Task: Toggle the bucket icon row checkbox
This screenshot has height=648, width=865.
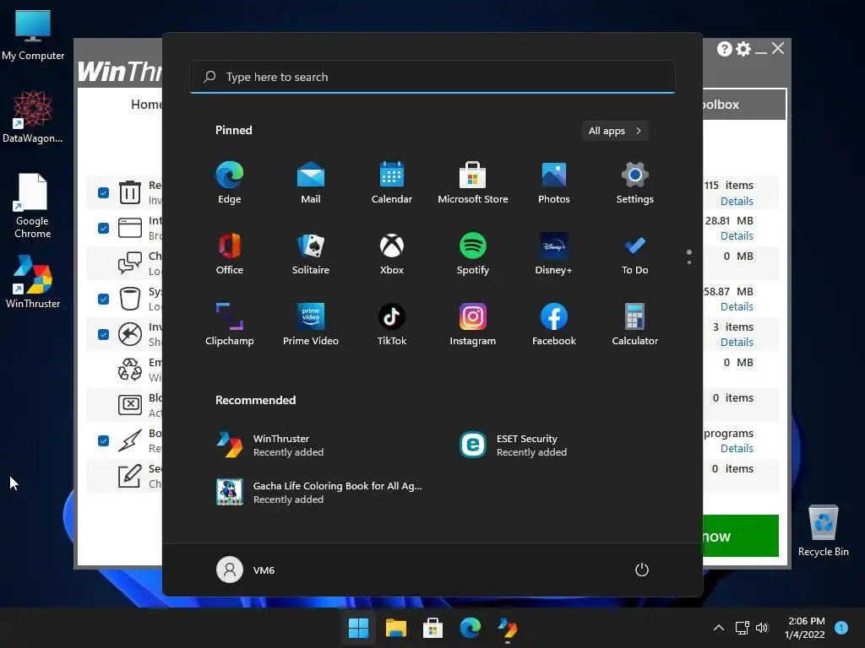Action: click(103, 300)
